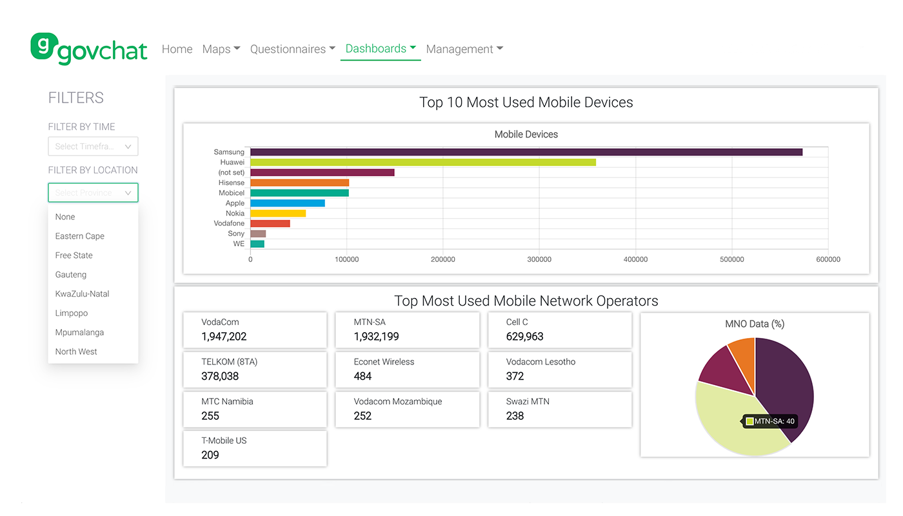Click the Sony bar in chart

point(258,233)
